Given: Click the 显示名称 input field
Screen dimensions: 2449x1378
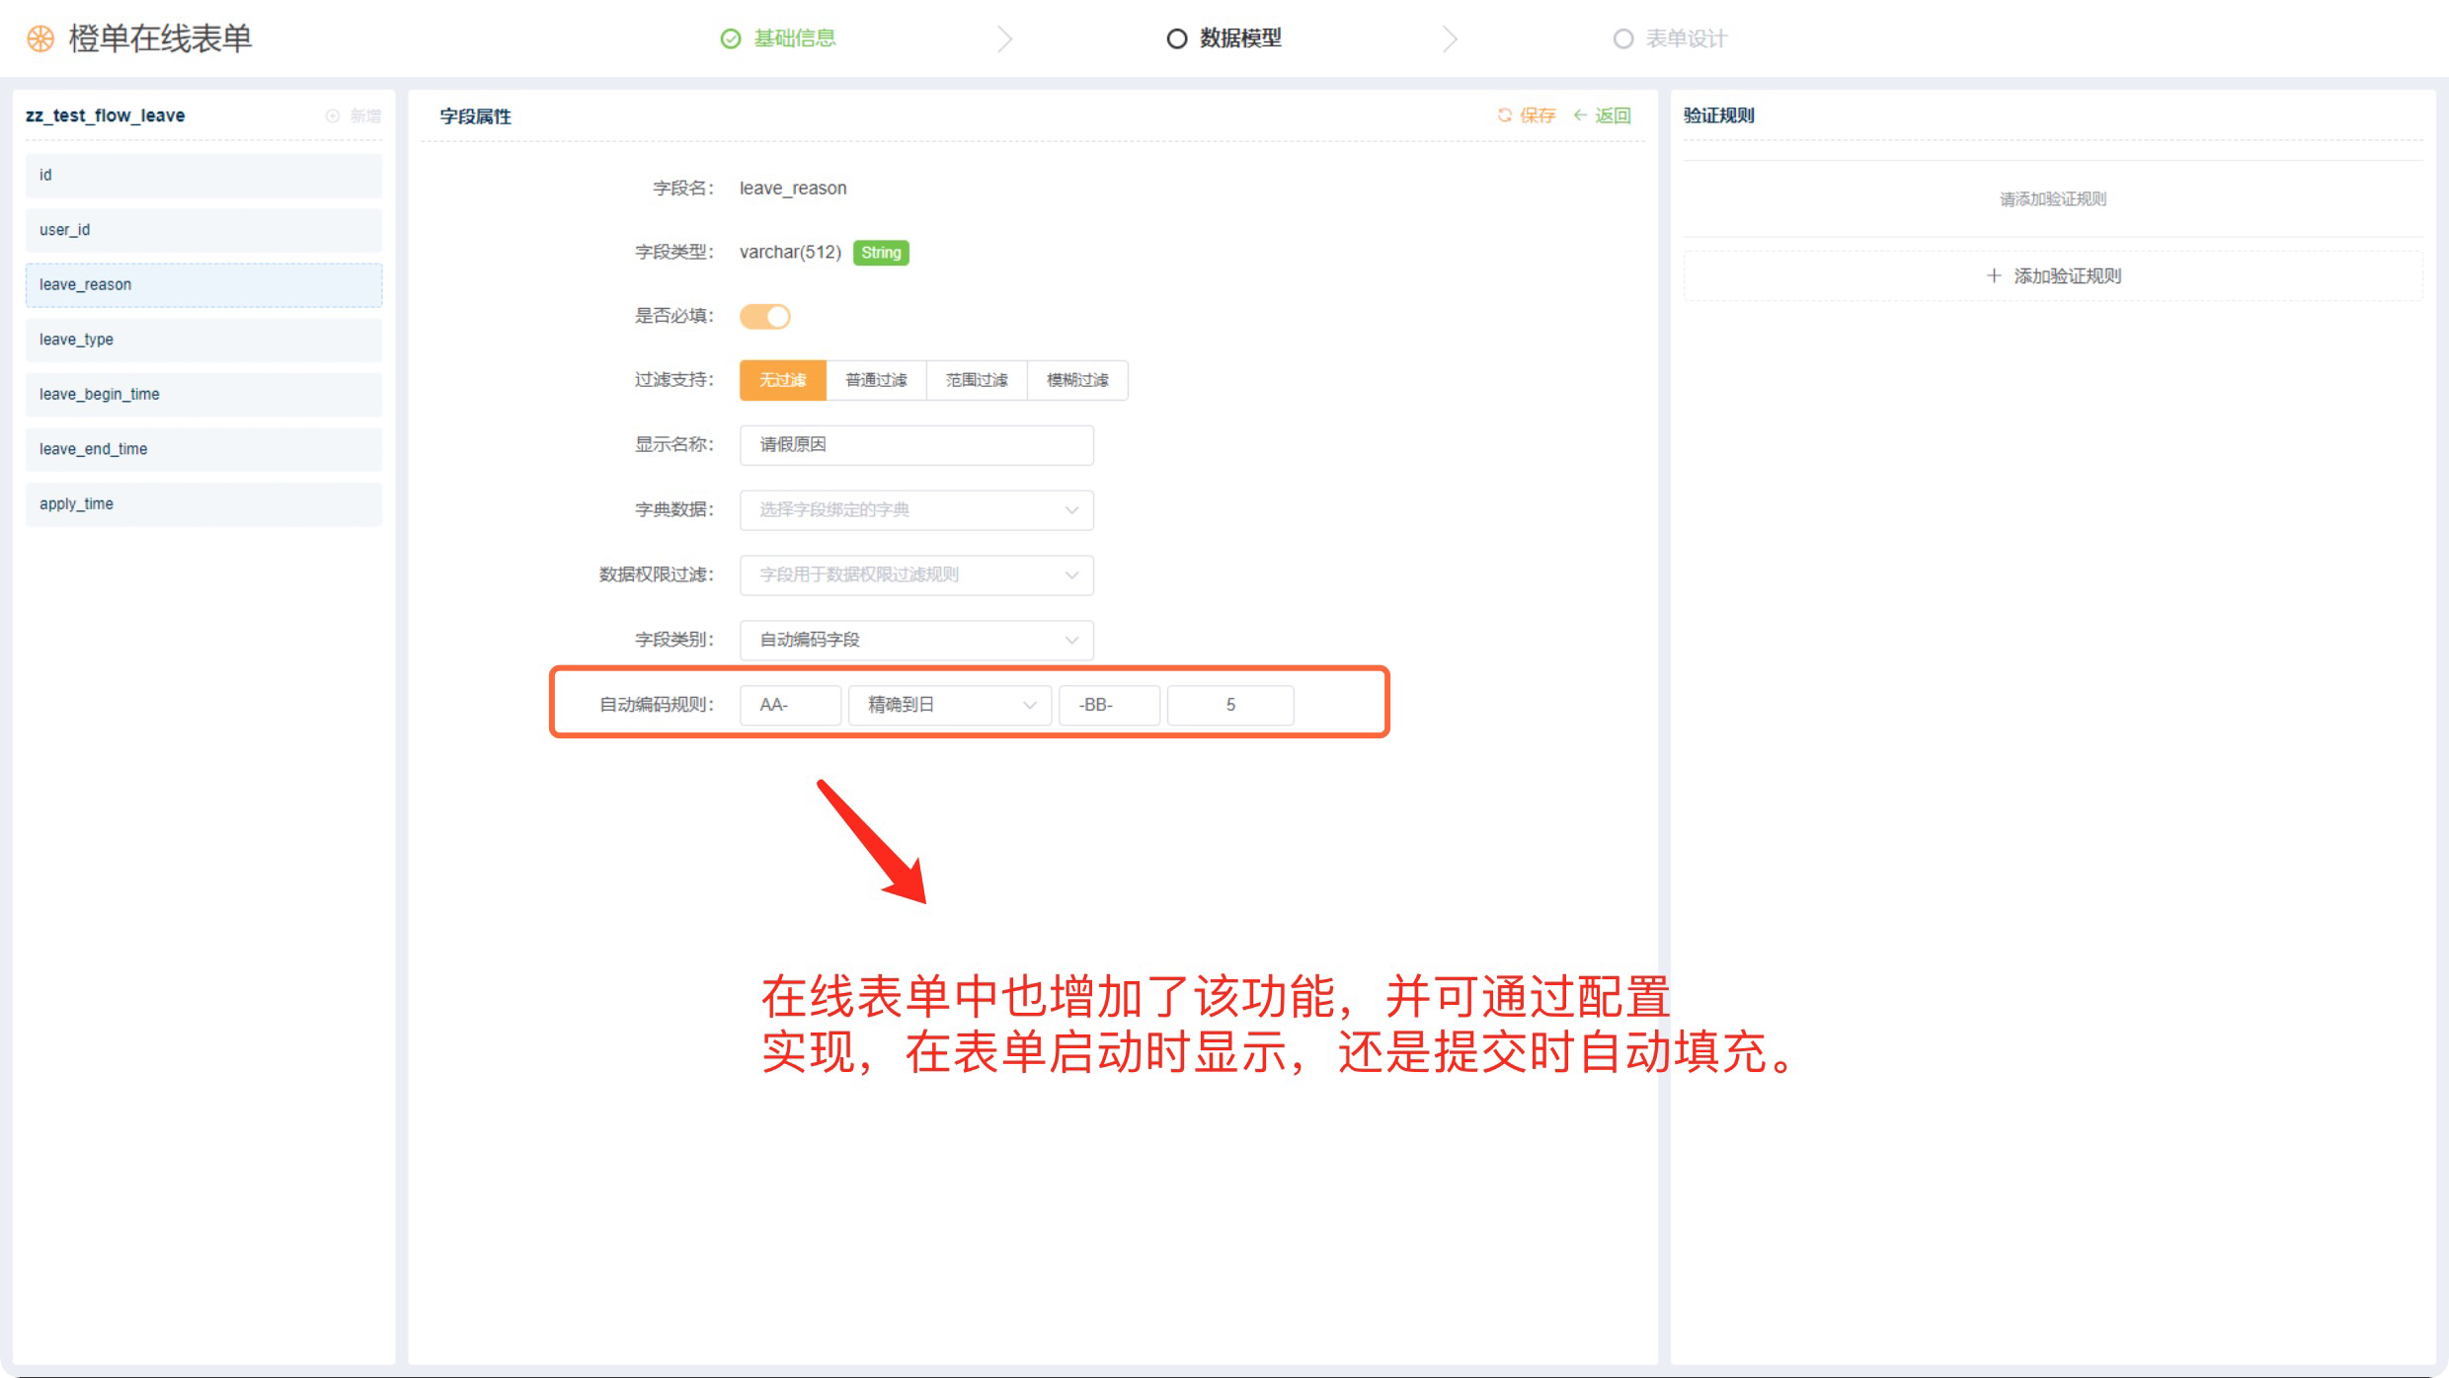Looking at the screenshot, I should pos(915,445).
